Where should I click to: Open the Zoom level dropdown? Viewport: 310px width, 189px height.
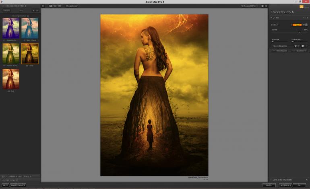point(250,6)
